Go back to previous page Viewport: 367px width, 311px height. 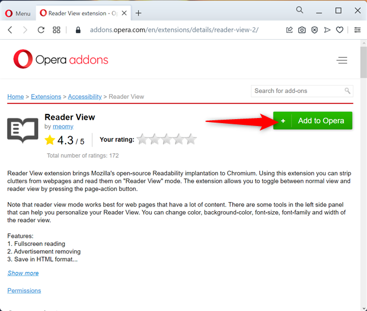(10, 30)
